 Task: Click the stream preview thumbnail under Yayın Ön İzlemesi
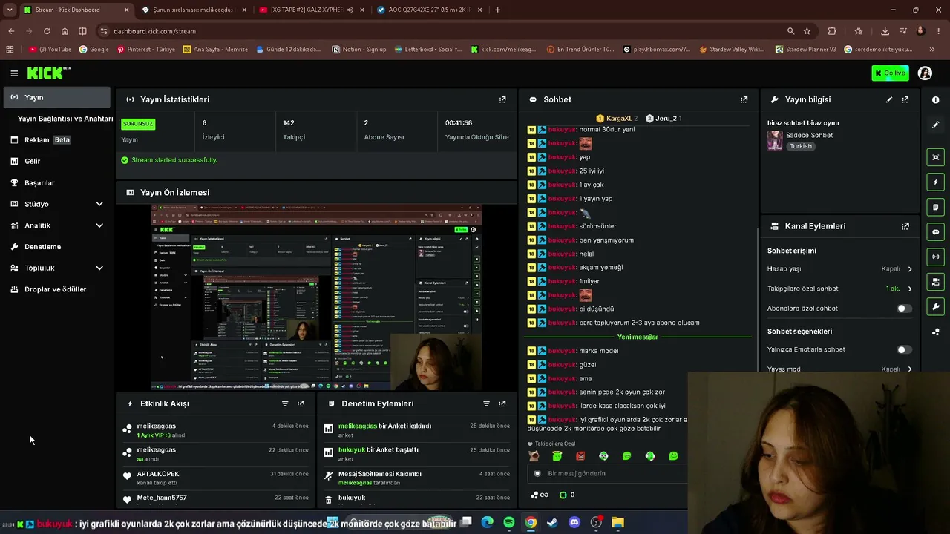[316, 297]
